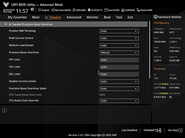Screen dimensions: 185x138
Task: Open the Peak Current Control dropdown
Action: (x=119, y=38)
